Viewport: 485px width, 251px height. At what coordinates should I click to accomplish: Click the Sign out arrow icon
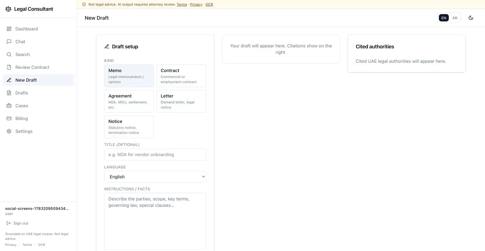[x=9, y=223]
